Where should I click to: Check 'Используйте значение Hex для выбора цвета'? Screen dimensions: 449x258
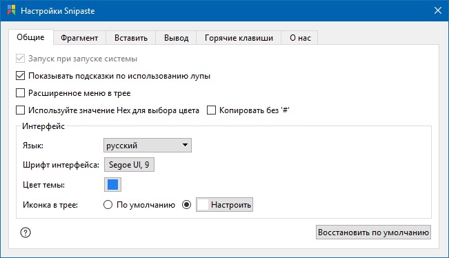point(20,110)
